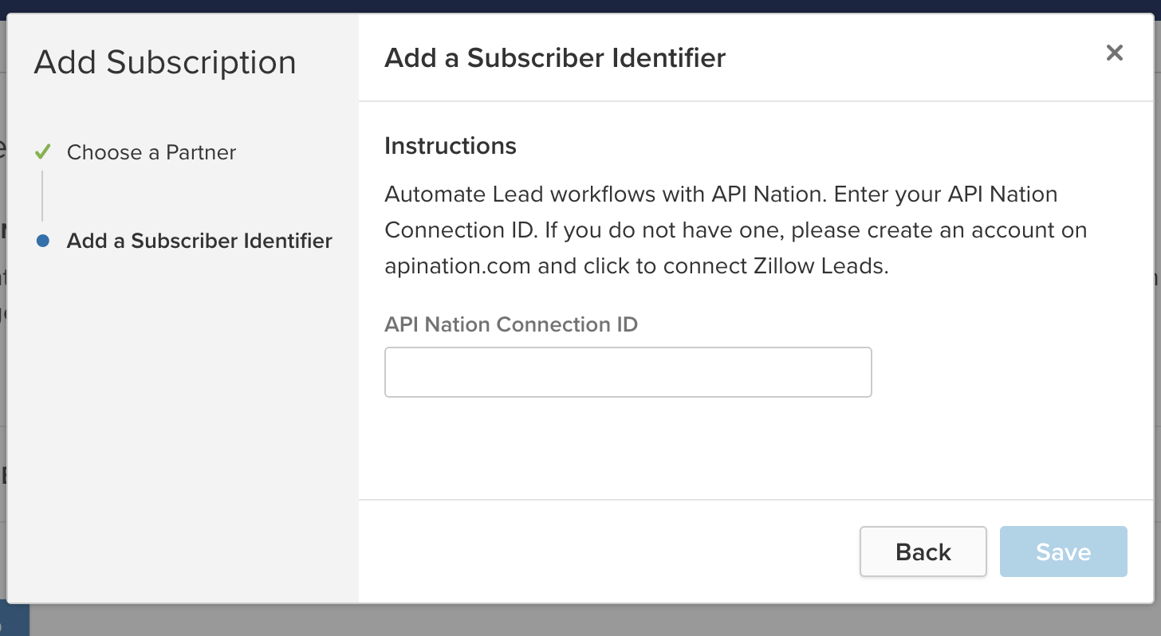Click the API Nation Connection ID label
The image size is (1161, 636).
511,324
